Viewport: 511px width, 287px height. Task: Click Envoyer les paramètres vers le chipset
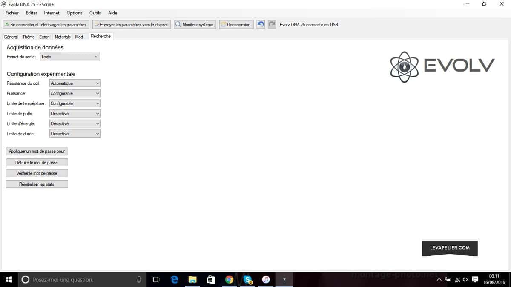click(132, 25)
